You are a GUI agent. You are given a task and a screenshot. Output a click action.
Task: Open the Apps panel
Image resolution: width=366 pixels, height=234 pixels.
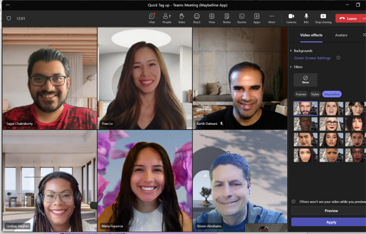tap(256, 18)
